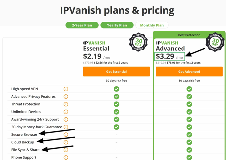
Task: Open info icon for Phone Support
Action: click(x=66, y=157)
